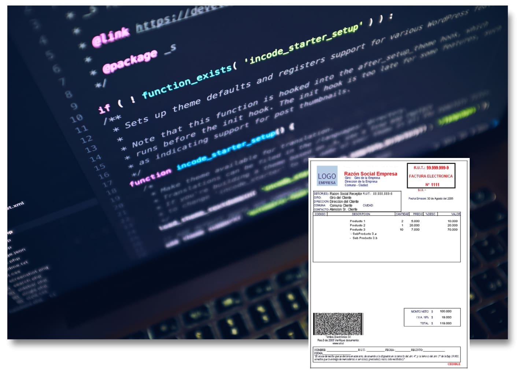Click the 'Razón Social Empresa' heading

370,174
